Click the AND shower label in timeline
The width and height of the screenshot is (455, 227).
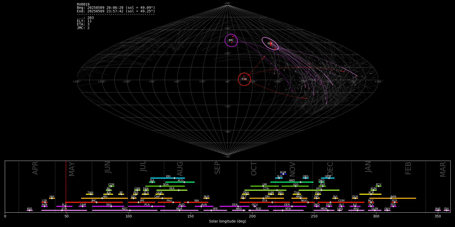click(292, 181)
